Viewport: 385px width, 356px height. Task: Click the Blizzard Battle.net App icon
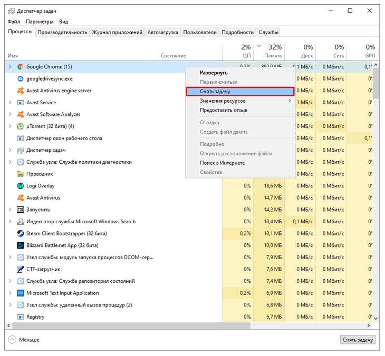pos(21,245)
